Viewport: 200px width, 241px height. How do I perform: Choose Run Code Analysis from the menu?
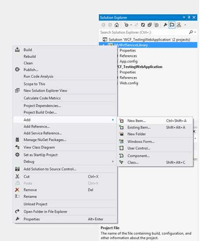click(39, 76)
